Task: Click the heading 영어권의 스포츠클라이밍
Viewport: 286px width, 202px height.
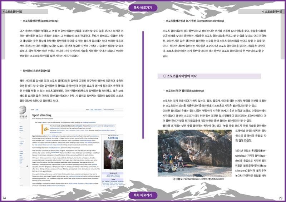Action: (36, 71)
